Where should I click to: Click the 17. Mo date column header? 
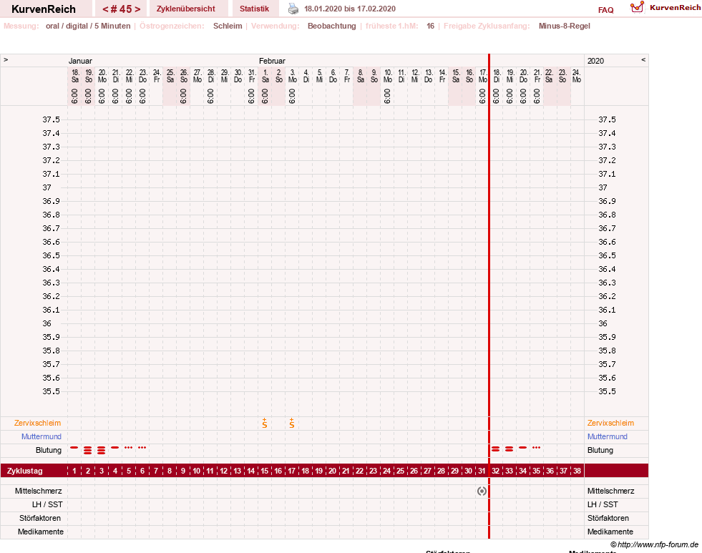[x=482, y=76]
